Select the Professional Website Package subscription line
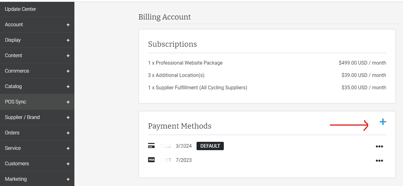 (x=185, y=63)
